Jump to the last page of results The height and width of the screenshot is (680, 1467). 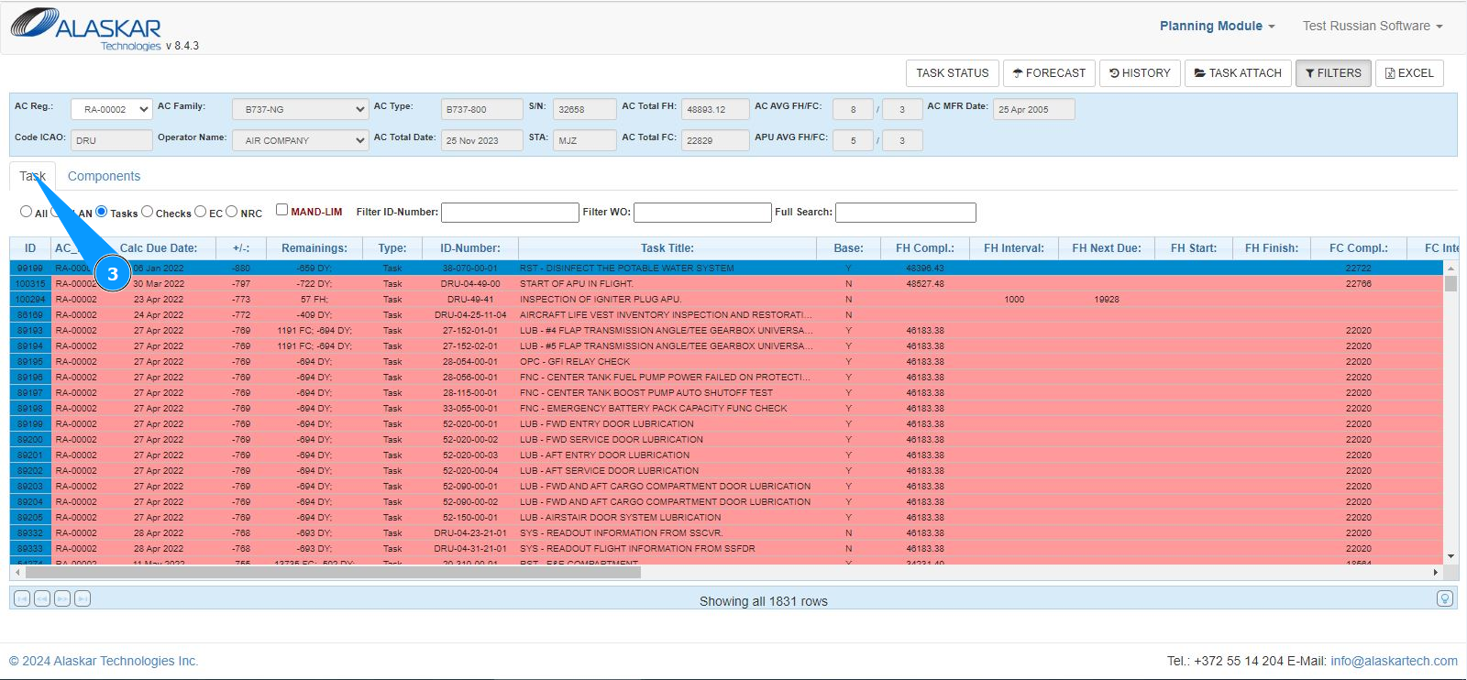83,598
